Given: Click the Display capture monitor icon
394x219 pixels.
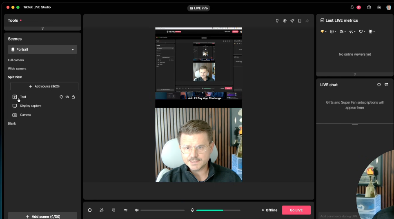Looking at the screenshot, I should 15,106.
